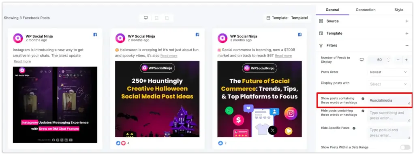
Task: Click the avatar of the Social commerce post
Action: [222, 38]
